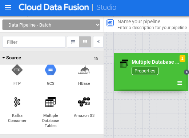Focus the plugin Filter input field
Image resolution: width=189 pixels, height=138 pixels.
coord(34,42)
